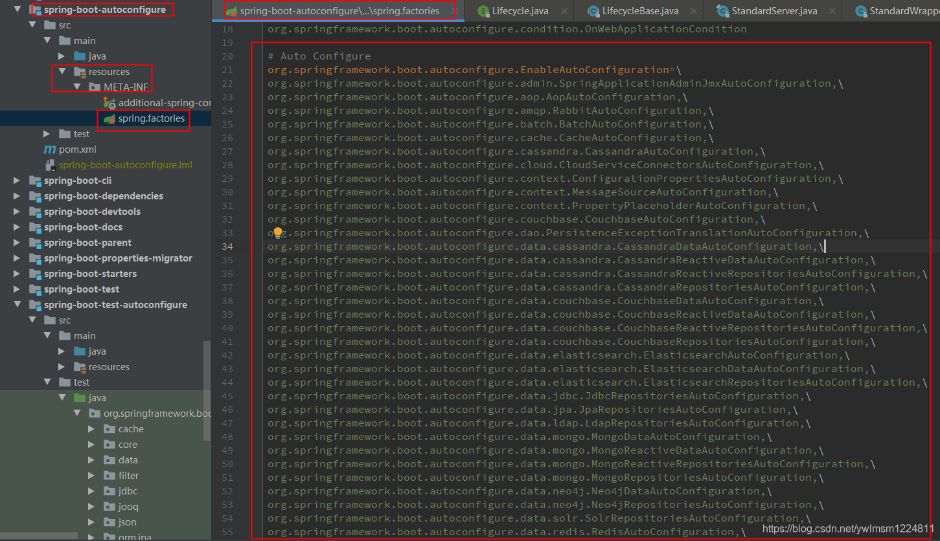Click the jdbc package icon
940x541 pixels.
click(x=109, y=491)
